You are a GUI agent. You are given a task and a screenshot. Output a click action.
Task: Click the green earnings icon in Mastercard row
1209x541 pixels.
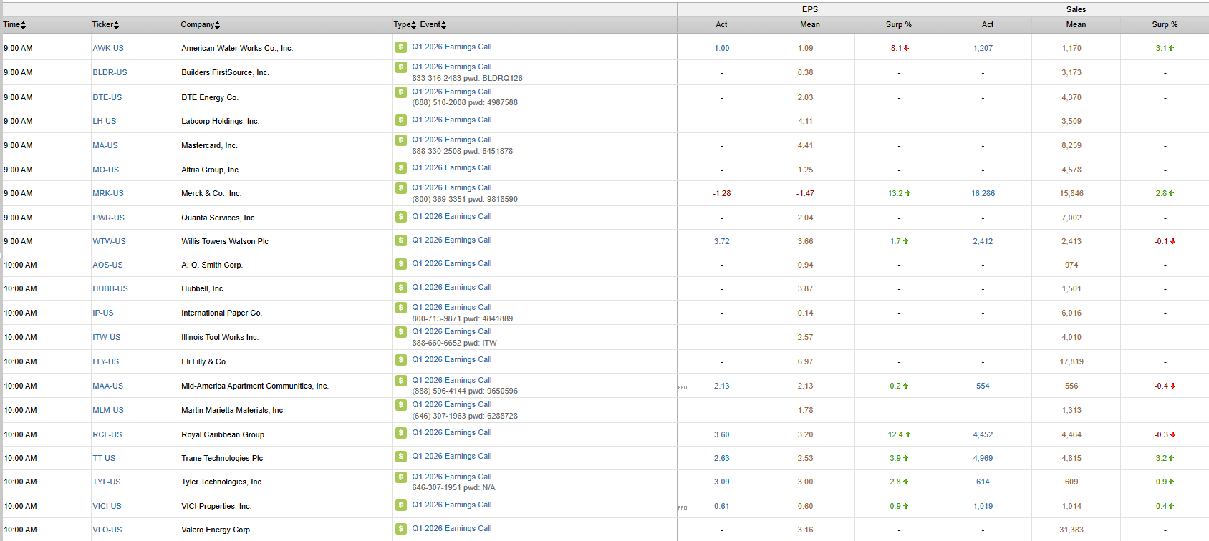401,140
